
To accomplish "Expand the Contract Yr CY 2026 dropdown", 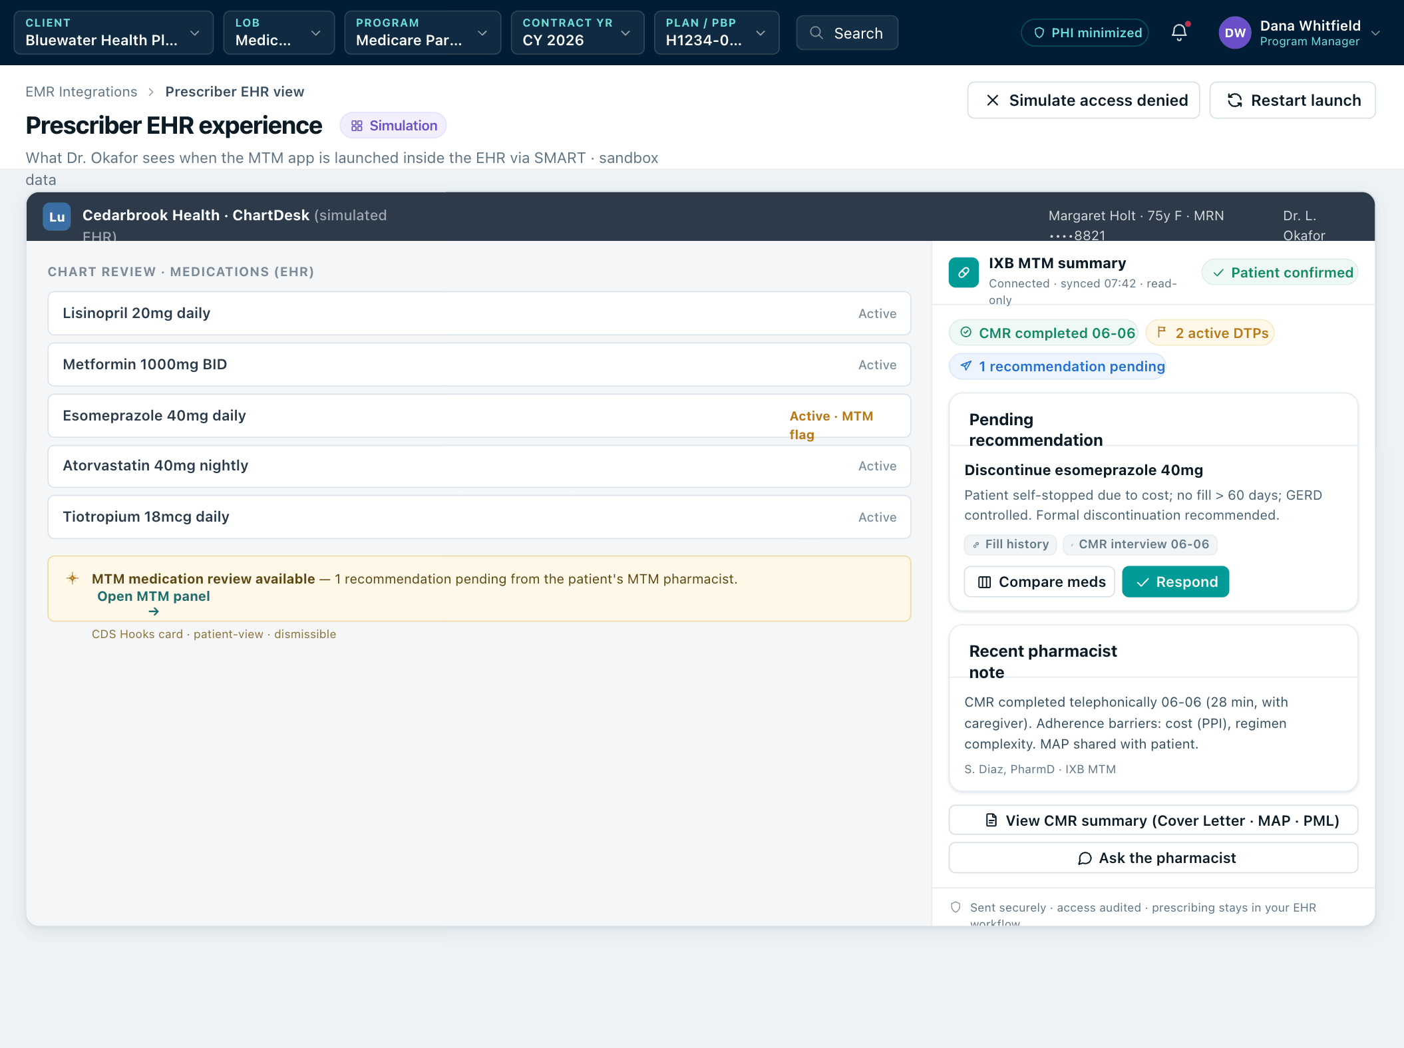I will tap(578, 33).
